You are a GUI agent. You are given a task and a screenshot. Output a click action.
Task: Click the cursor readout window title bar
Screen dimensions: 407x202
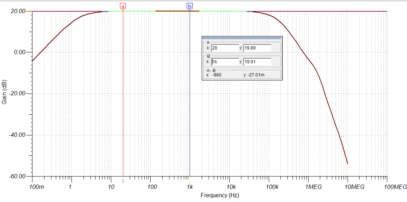point(242,38)
